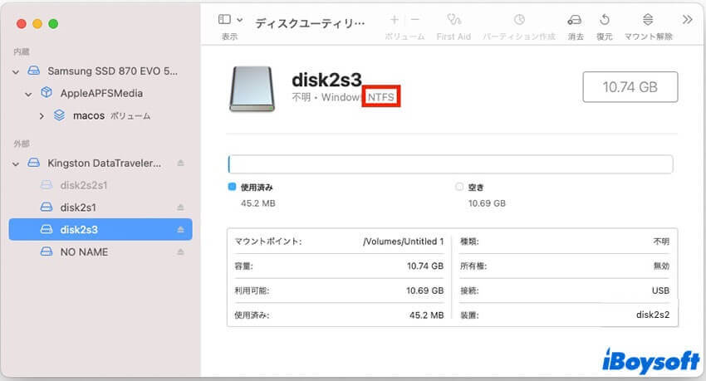Click the 接続 value USB
Viewport: 706px width, 381px height.
[660, 291]
